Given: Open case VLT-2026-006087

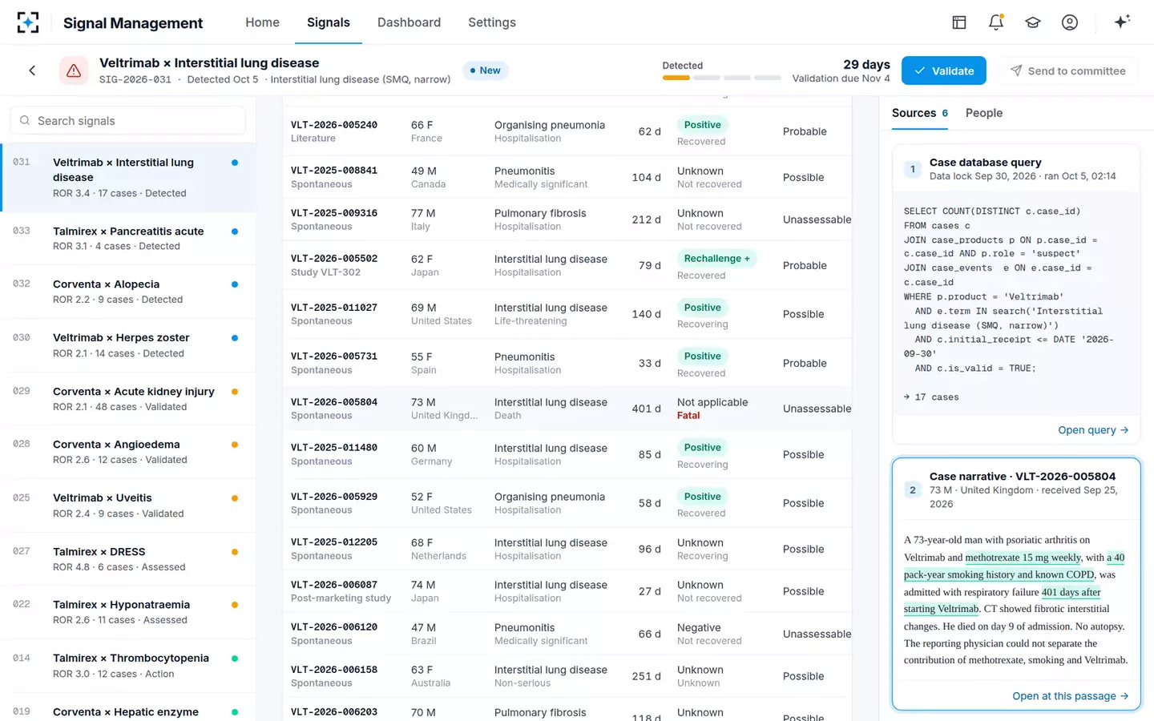Looking at the screenshot, I should [334, 585].
